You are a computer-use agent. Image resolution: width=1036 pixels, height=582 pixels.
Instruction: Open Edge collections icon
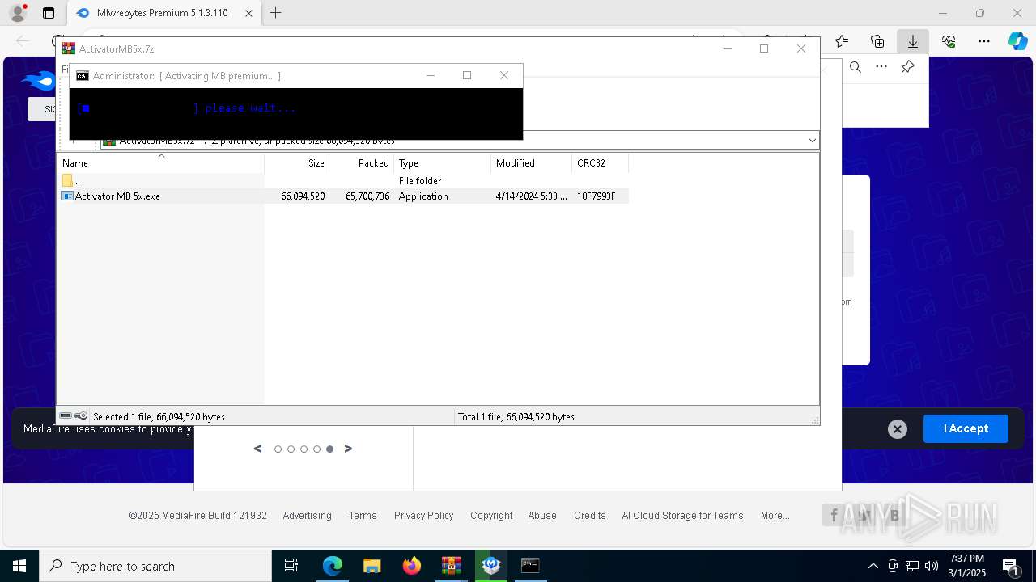(877, 41)
